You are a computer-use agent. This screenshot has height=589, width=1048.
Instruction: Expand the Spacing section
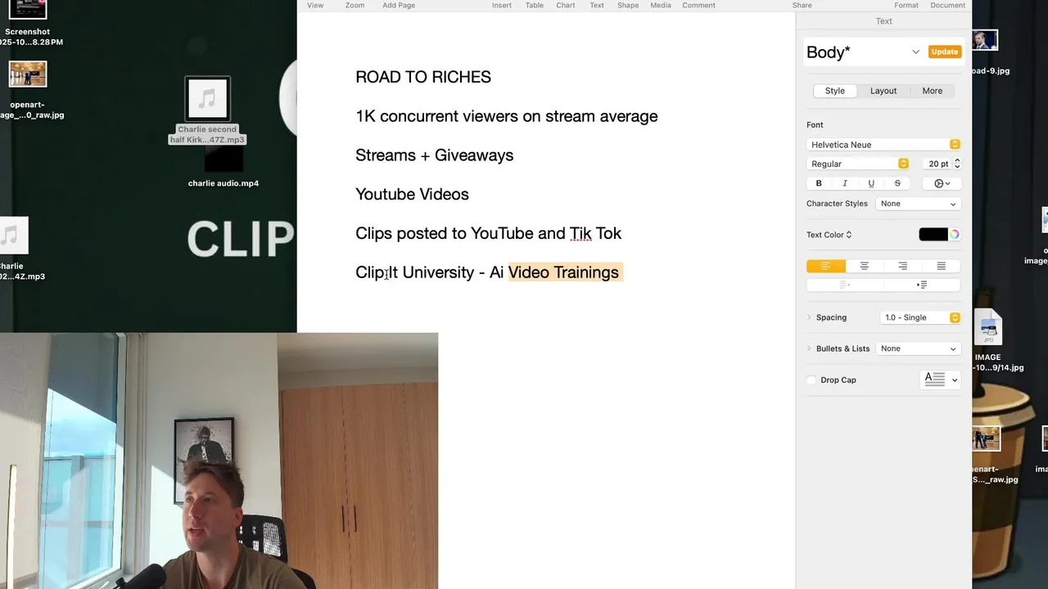pos(810,317)
